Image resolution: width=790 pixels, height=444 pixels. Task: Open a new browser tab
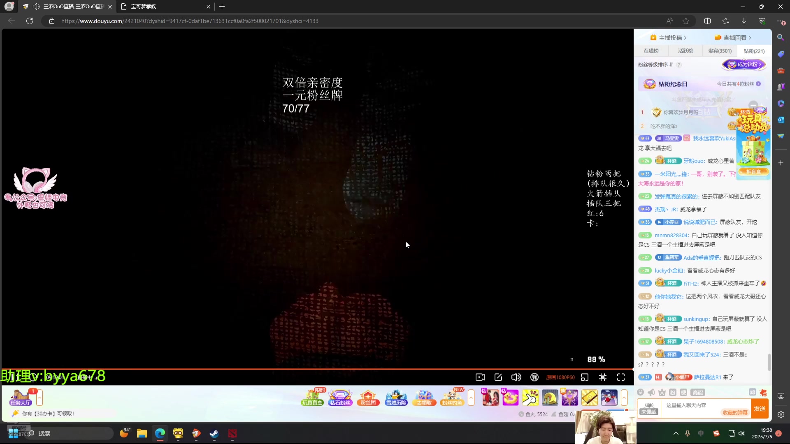(x=222, y=7)
